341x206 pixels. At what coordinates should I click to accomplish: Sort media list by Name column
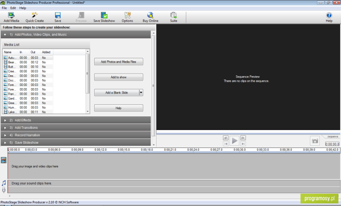click(x=10, y=52)
